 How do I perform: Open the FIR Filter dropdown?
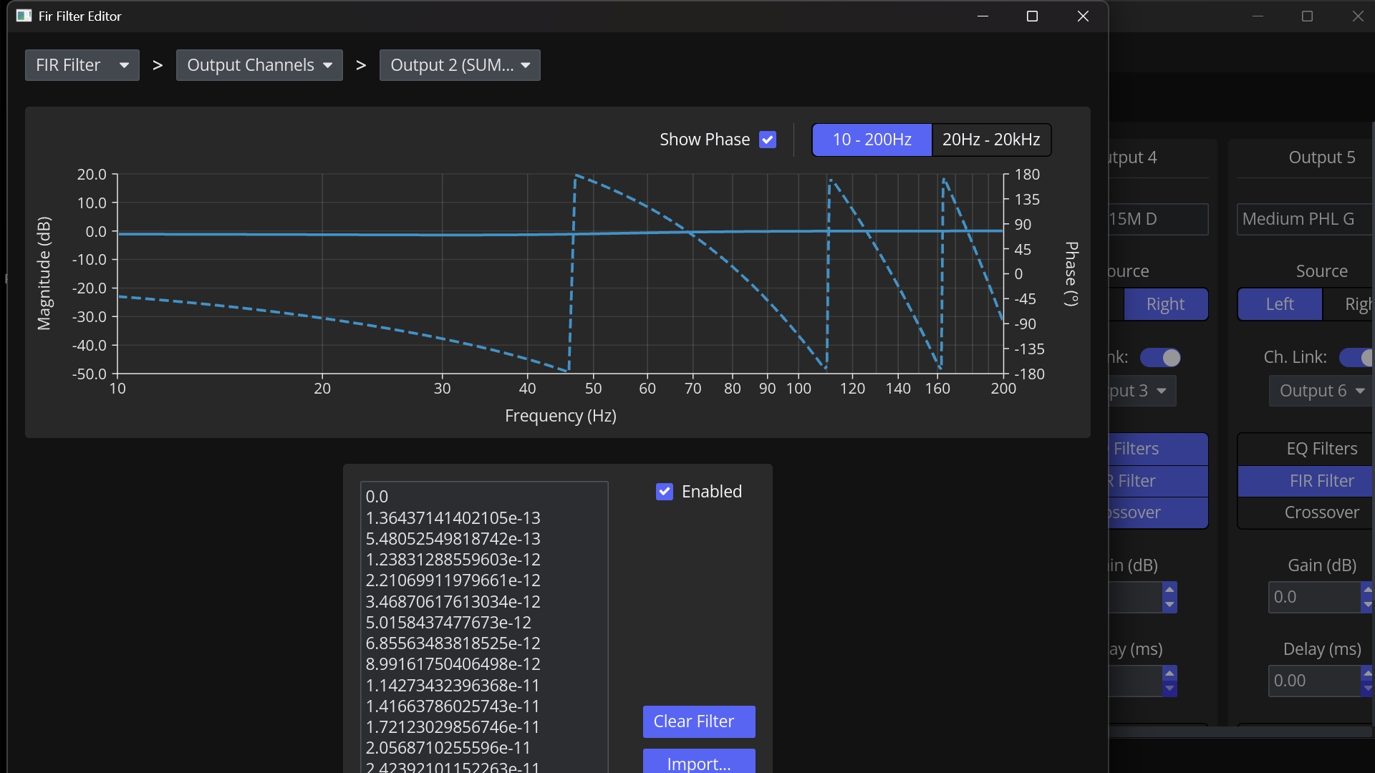coord(82,65)
